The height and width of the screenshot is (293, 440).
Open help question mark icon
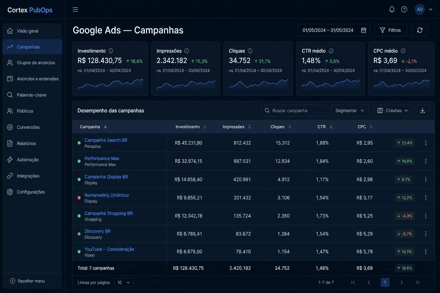[404, 9]
